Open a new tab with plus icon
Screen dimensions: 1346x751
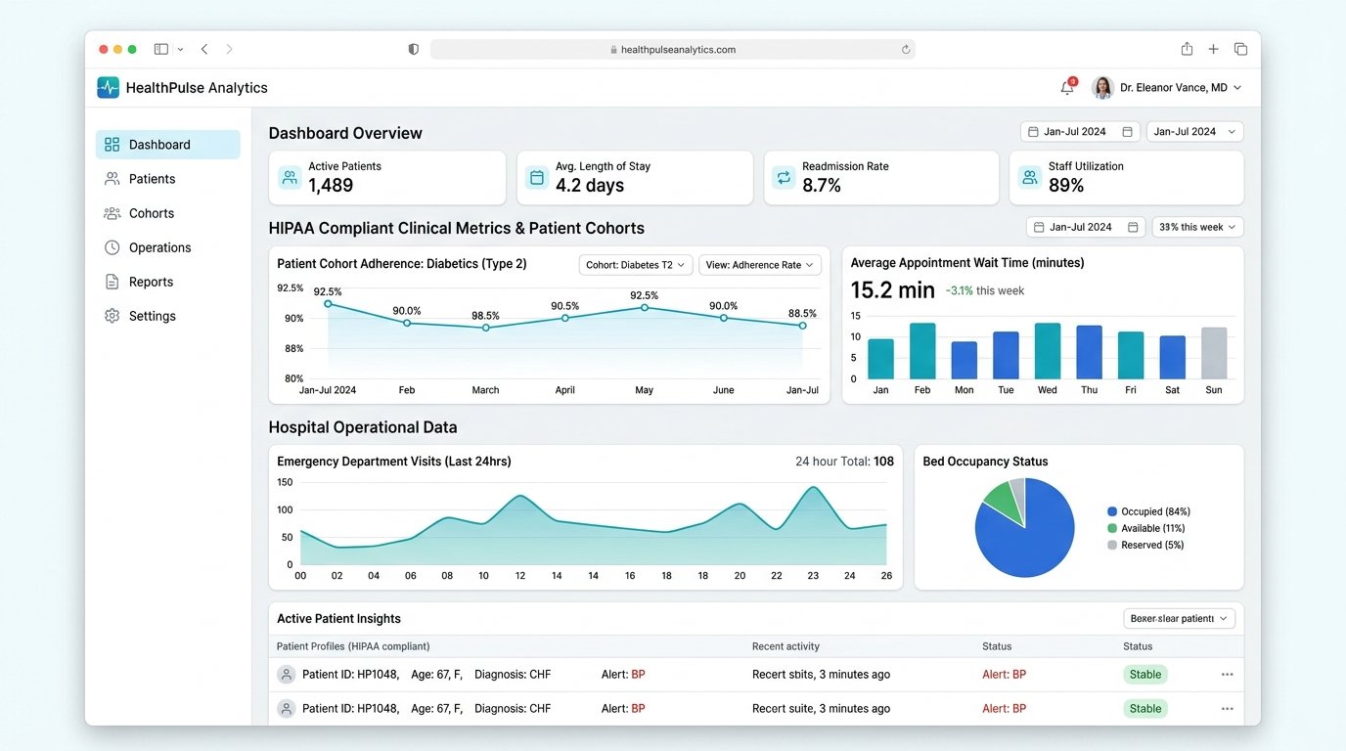(x=1213, y=49)
